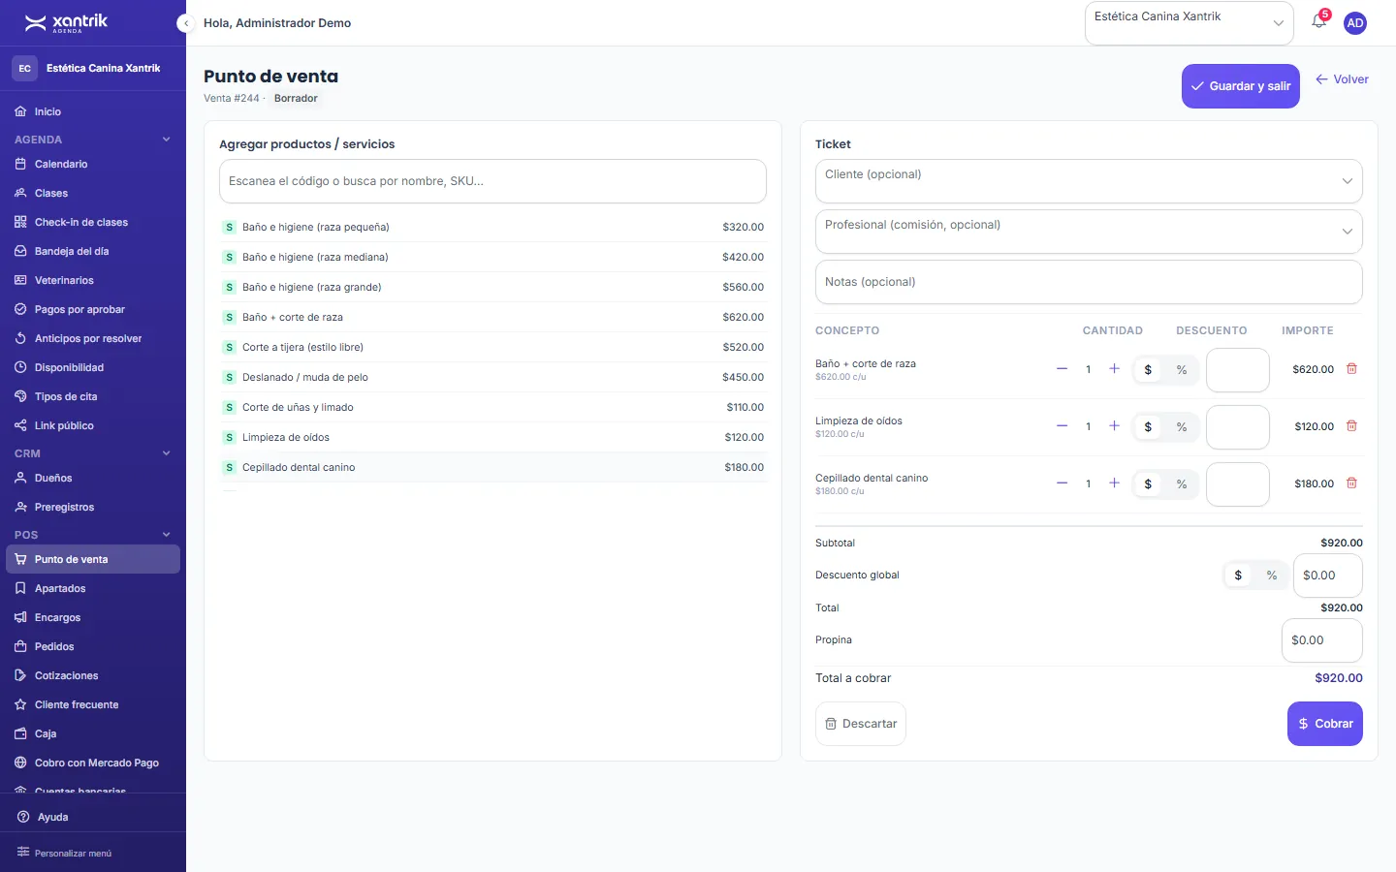Image resolution: width=1396 pixels, height=872 pixels.
Task: Switch Descuento global to percent mode
Action: 1272,576
